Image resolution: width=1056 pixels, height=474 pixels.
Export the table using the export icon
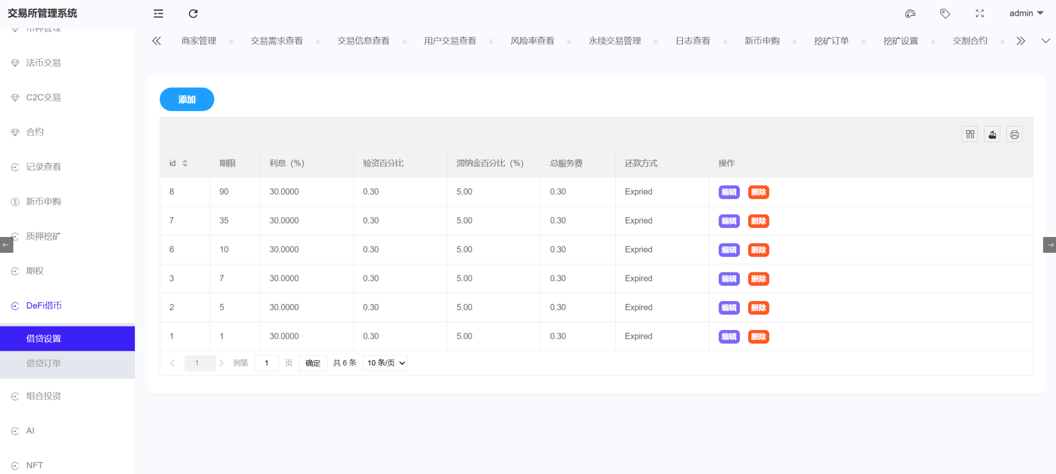992,134
